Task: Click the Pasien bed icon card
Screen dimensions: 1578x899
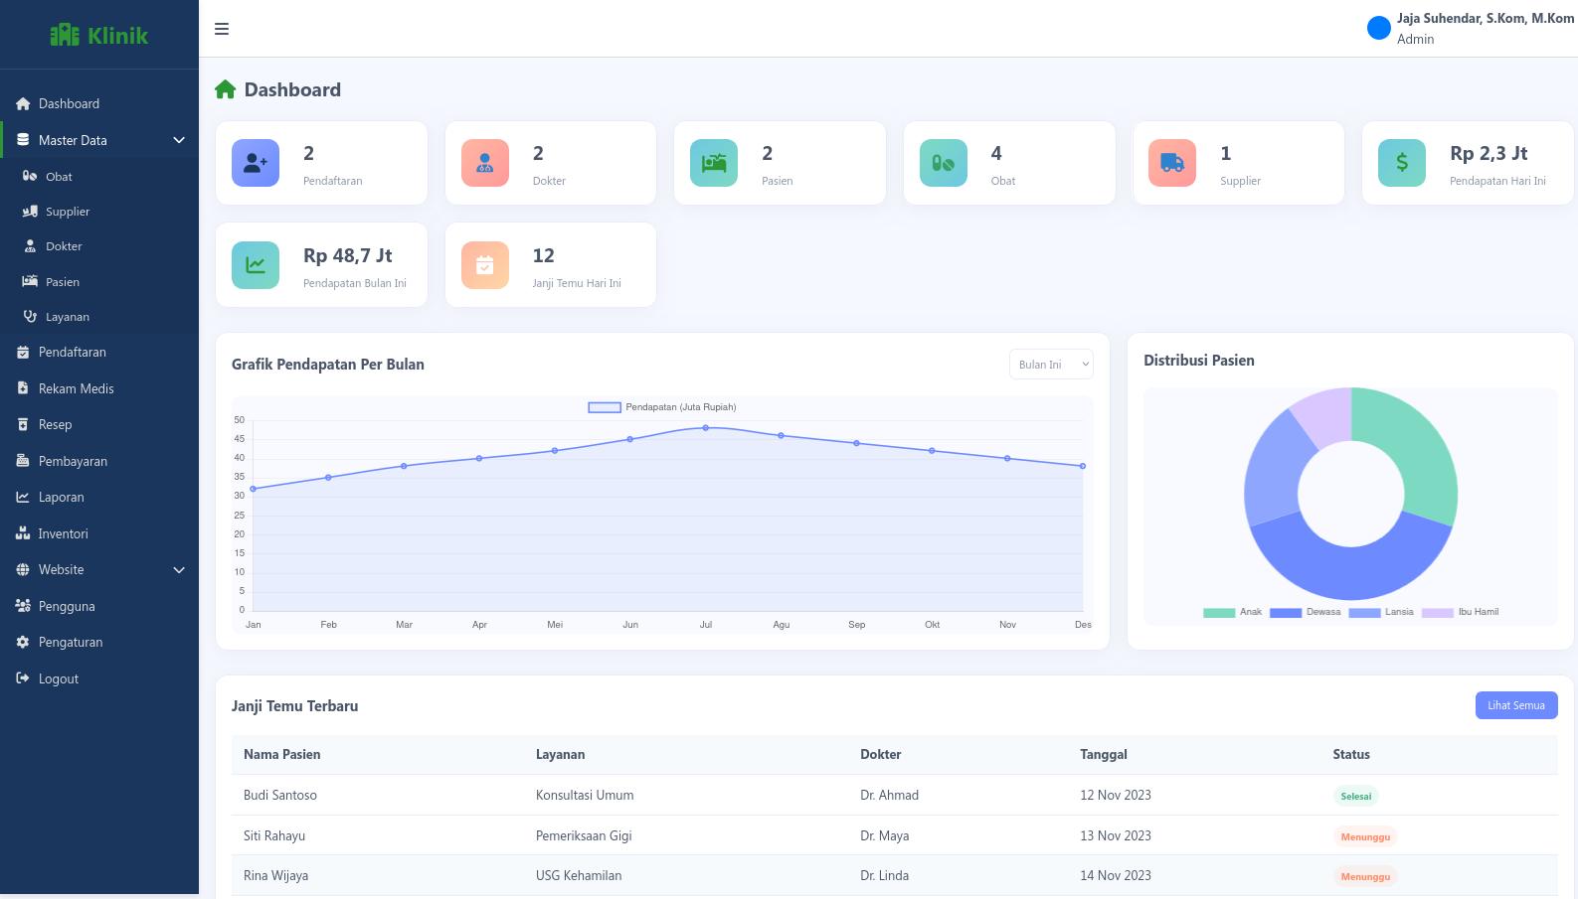Action: (x=714, y=163)
